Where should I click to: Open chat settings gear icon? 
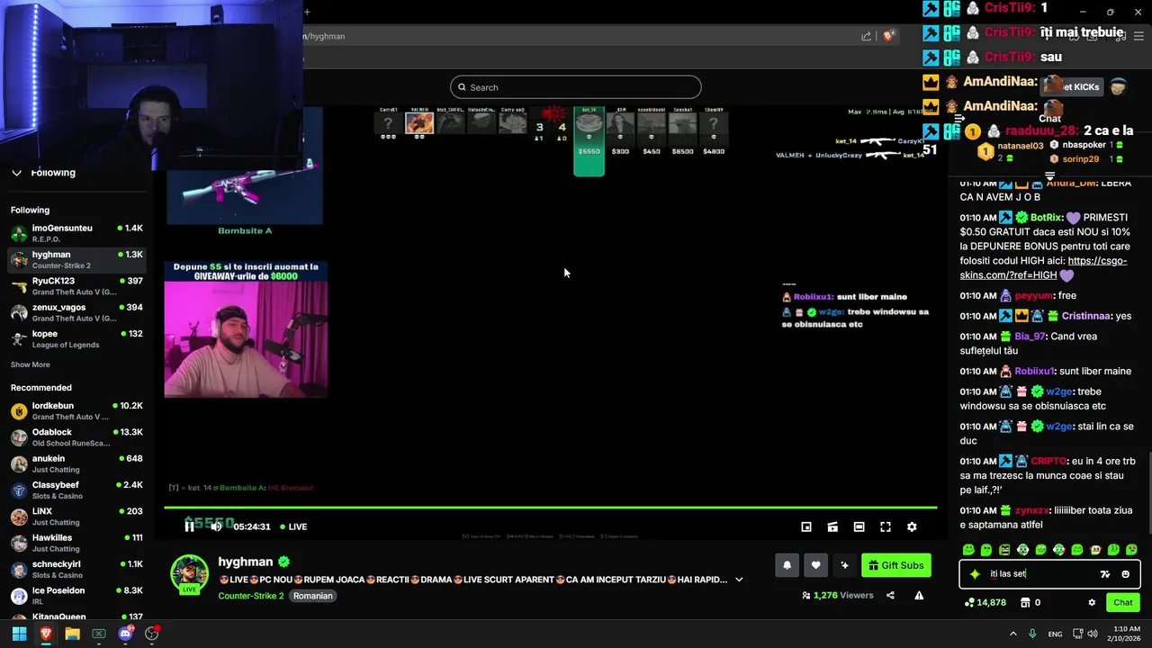(x=1092, y=602)
